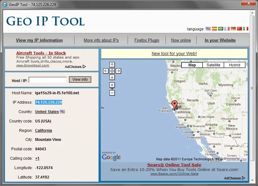The height and width of the screenshot is (186, 258).
Task: Click the GeoIP Tool title bar icon
Action: (5, 5)
